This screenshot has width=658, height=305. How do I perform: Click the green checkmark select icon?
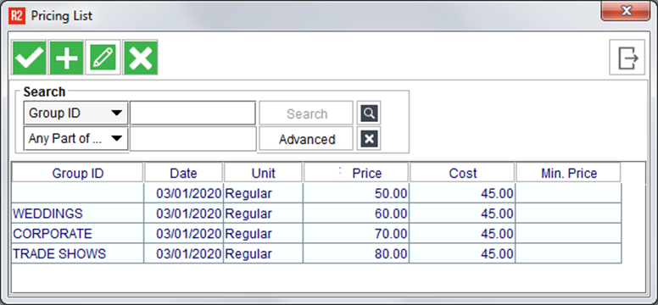[29, 58]
